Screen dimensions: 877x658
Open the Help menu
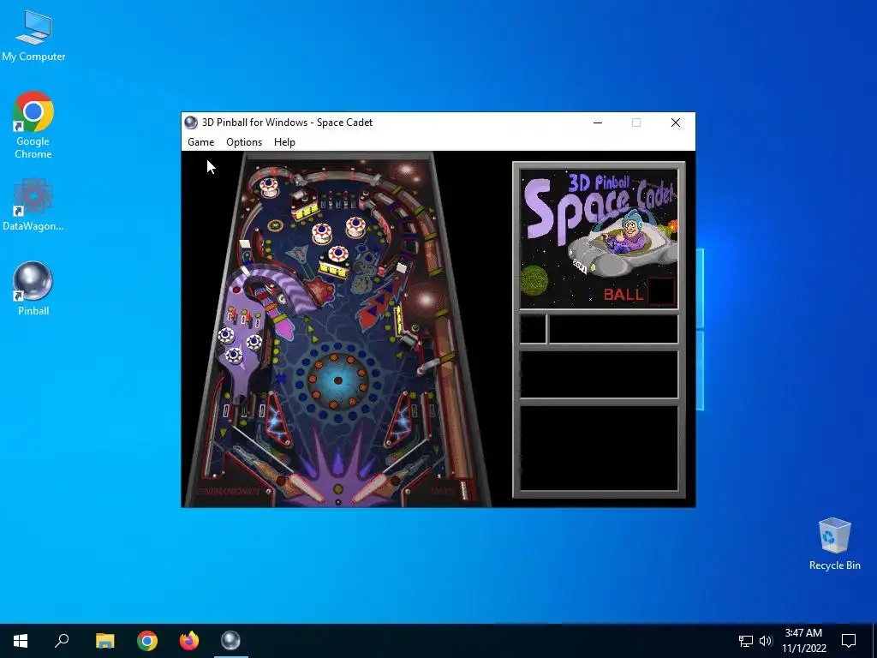[x=284, y=142]
